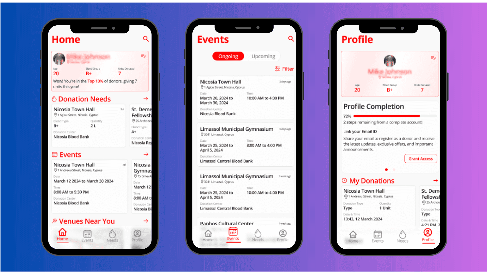Tap the Filter button on Events screen
Image resolution: width=488 pixels, height=274 pixels.
pyautogui.click(x=285, y=69)
